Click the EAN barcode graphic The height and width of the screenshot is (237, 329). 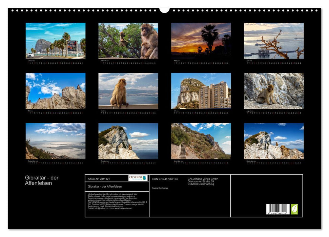coord(277,208)
